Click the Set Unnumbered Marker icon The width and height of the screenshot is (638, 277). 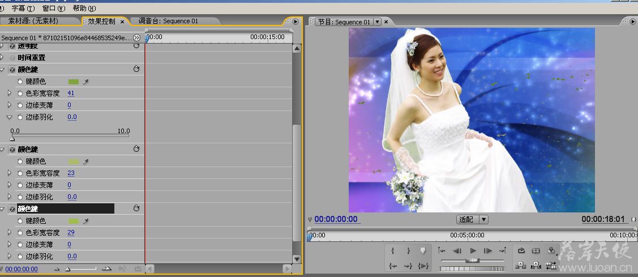point(423,250)
